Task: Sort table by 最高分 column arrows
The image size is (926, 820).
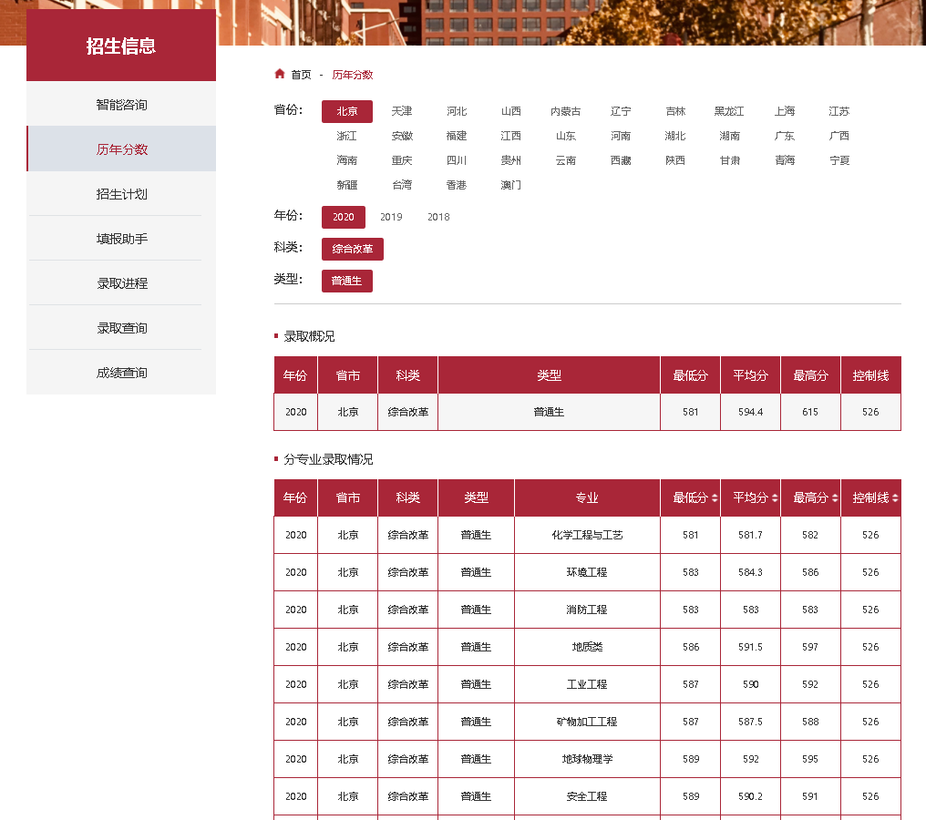Action: coord(835,498)
